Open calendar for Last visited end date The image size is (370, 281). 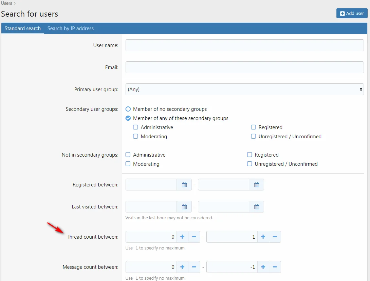click(x=256, y=206)
